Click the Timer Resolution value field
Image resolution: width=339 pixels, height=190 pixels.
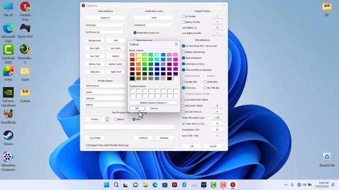coord(217,118)
